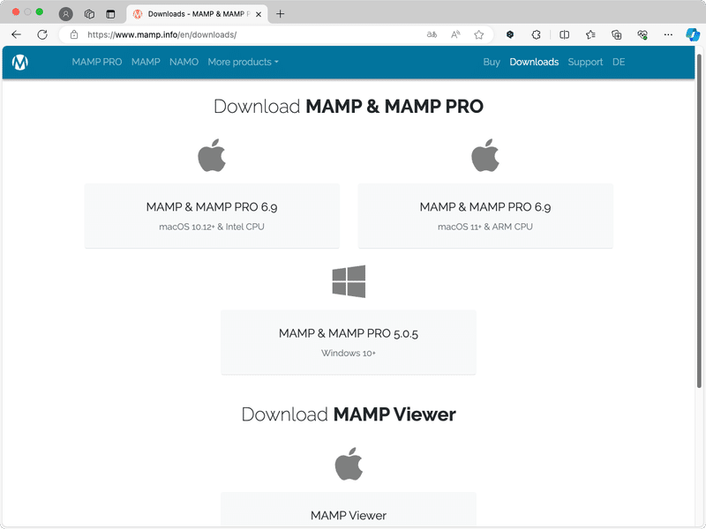Reload the page with the refresh icon
This screenshot has width=706, height=529.
(42, 34)
